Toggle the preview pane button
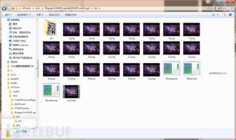236x140 pixels. pos(224,15)
